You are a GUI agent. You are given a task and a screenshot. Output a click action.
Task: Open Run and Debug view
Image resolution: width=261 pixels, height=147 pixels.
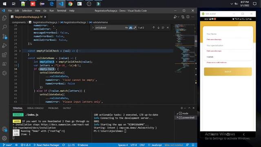[x=4, y=45]
